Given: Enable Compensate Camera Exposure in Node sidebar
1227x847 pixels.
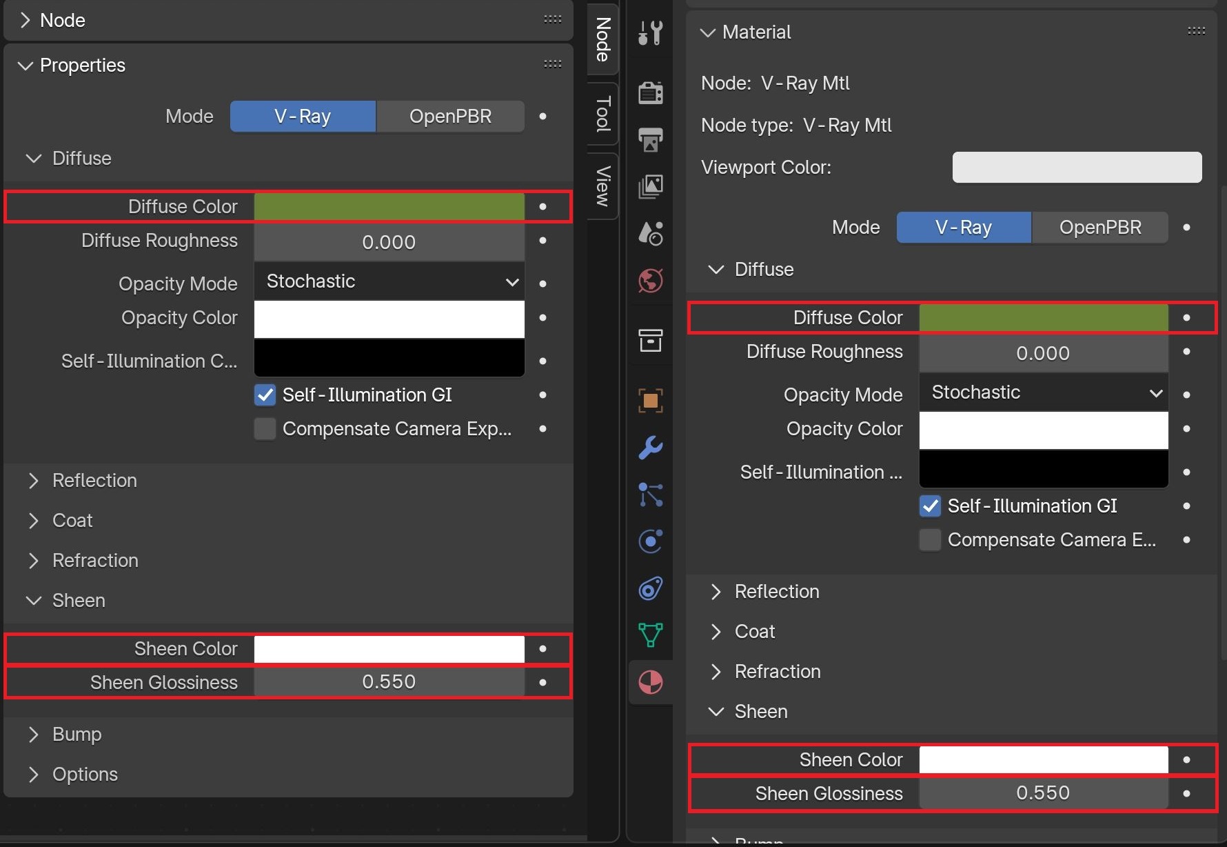Looking at the screenshot, I should click(x=265, y=429).
